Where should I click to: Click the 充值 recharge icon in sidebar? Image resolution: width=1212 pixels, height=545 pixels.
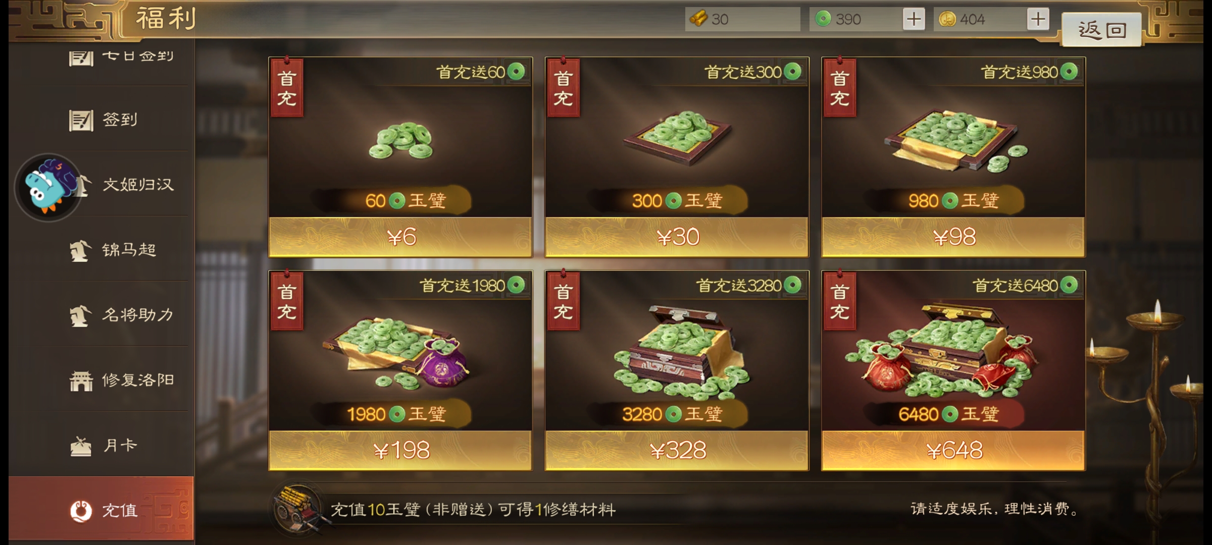(81, 511)
